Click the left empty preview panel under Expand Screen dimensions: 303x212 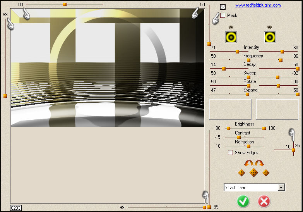230,109
